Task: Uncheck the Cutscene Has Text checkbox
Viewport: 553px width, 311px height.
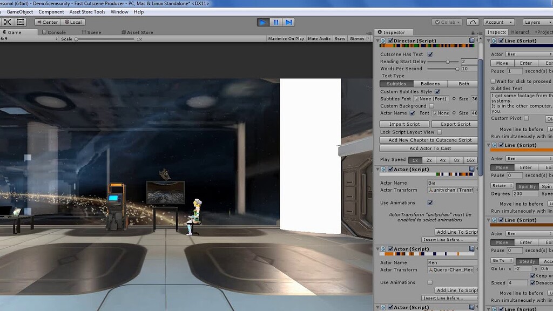Action: (430, 54)
